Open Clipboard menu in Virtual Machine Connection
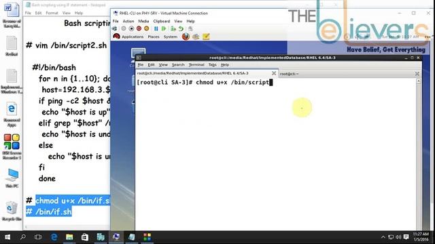The width and height of the screenshot is (435, 244). pyautogui.click(x=162, y=21)
